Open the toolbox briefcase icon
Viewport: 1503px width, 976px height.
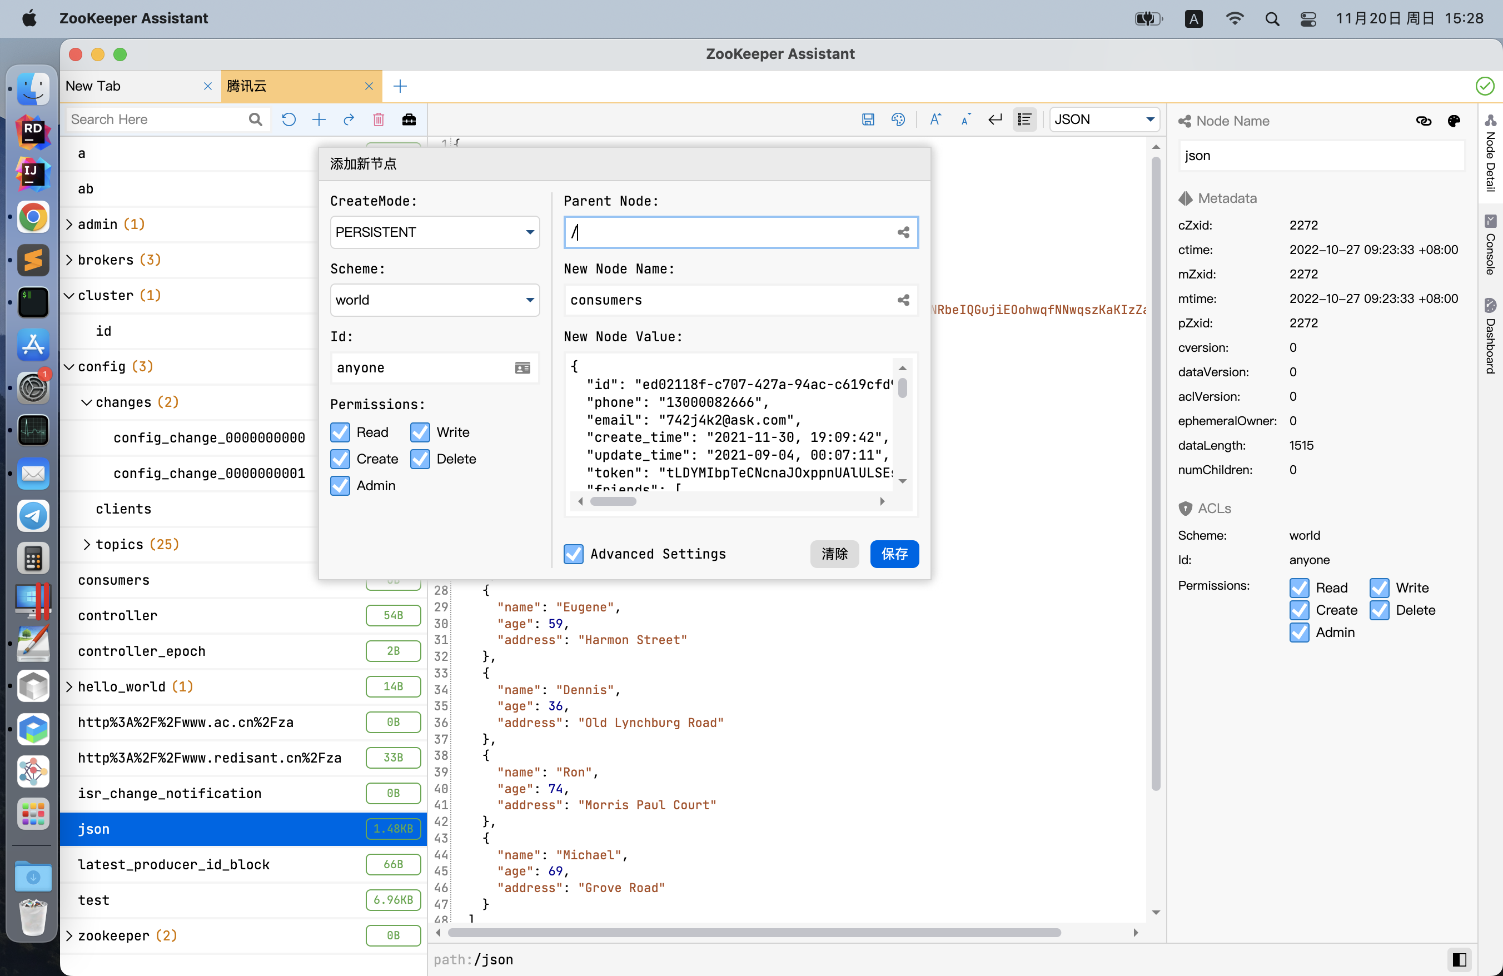[409, 119]
